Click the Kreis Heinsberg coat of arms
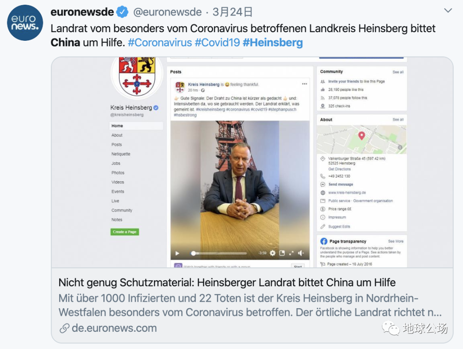Viewport: 463px width, 349px height. coord(137,76)
